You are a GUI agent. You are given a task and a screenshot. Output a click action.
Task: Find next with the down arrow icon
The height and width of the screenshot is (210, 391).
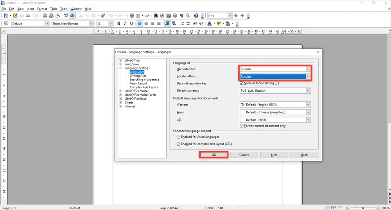[236, 16]
